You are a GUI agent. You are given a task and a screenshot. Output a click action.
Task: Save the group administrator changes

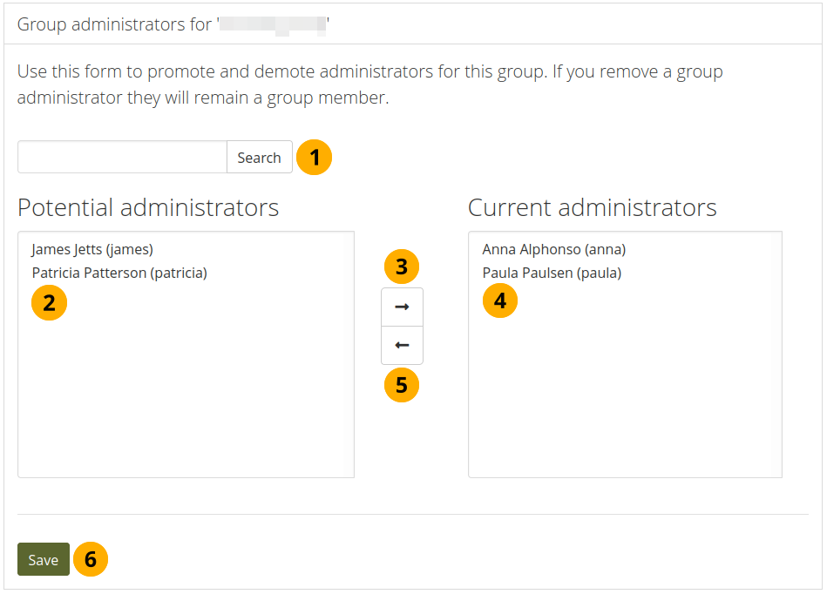pyautogui.click(x=43, y=560)
